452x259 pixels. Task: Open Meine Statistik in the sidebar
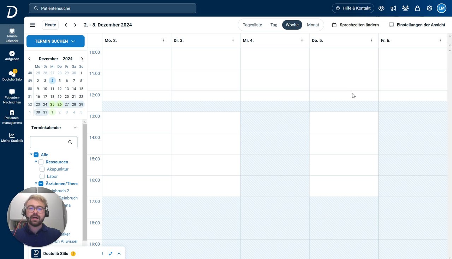(12, 138)
